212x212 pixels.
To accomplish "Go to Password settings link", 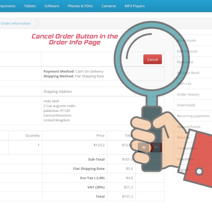I will (x=185, y=62).
